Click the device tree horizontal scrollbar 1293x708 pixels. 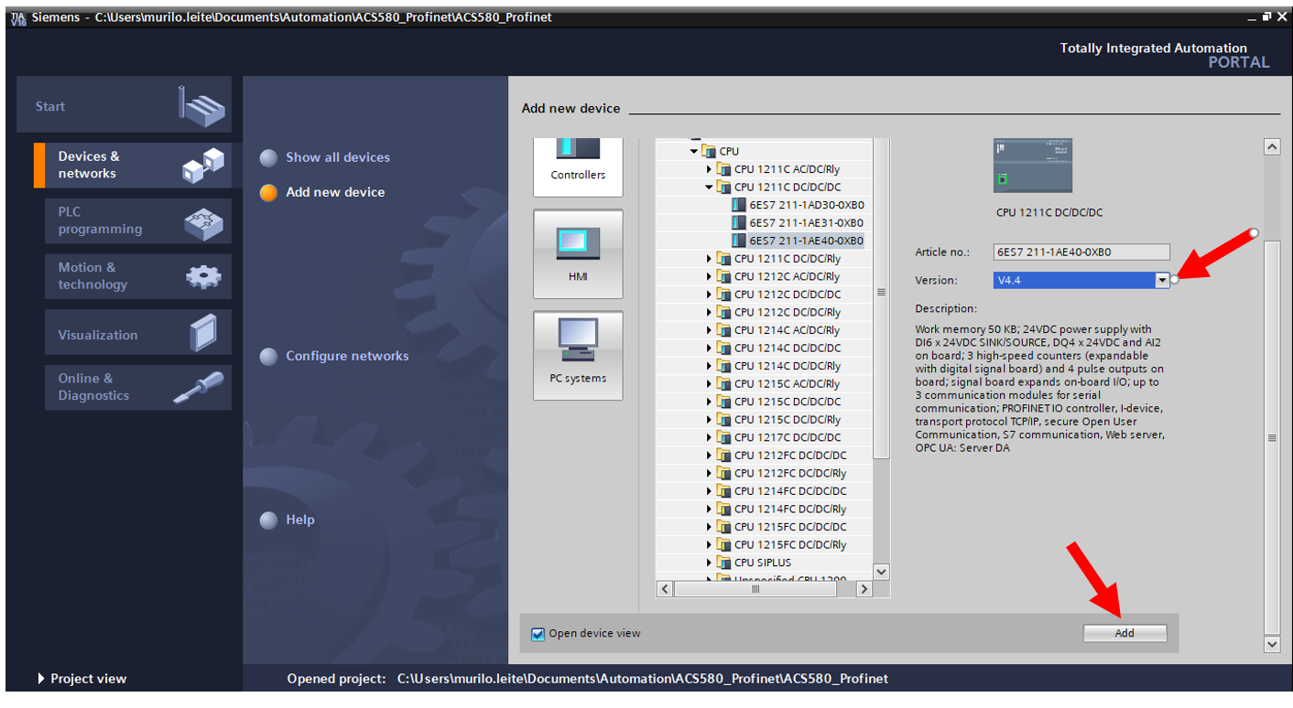click(x=755, y=590)
